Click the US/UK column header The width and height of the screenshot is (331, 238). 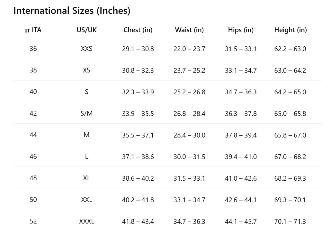[86, 30]
